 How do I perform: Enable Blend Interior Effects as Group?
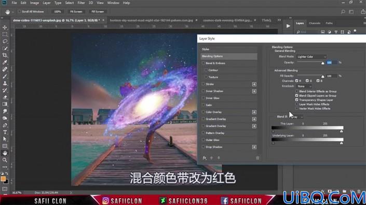pyautogui.click(x=296, y=91)
